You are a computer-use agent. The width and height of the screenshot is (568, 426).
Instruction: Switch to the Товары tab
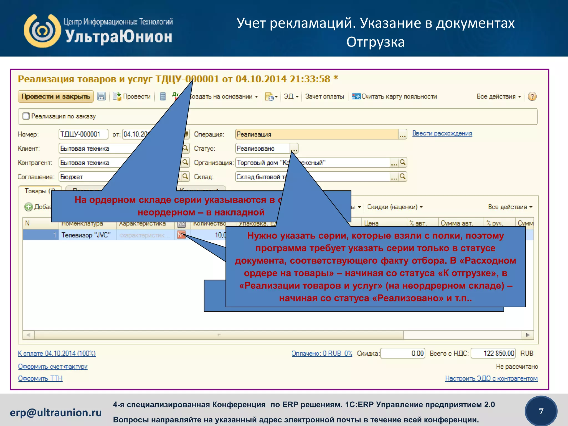[40, 191]
